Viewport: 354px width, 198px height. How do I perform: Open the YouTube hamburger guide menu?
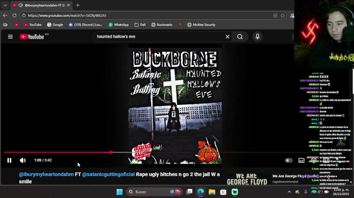(10, 37)
